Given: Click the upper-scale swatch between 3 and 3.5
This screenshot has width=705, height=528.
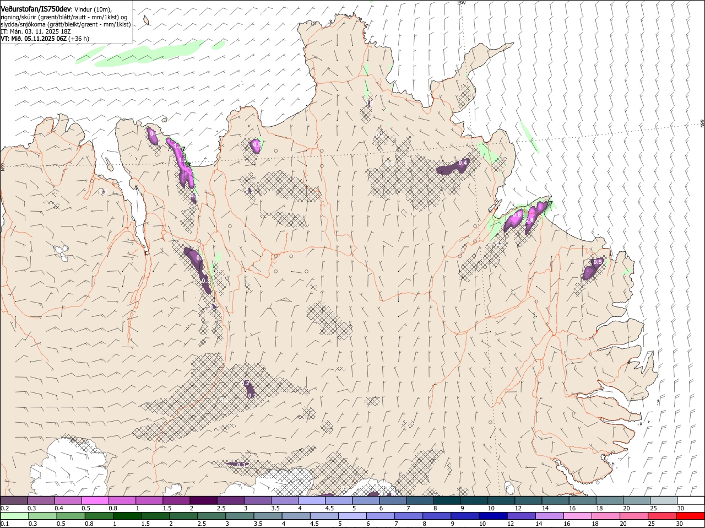Looking at the screenshot, I should click(258, 500).
